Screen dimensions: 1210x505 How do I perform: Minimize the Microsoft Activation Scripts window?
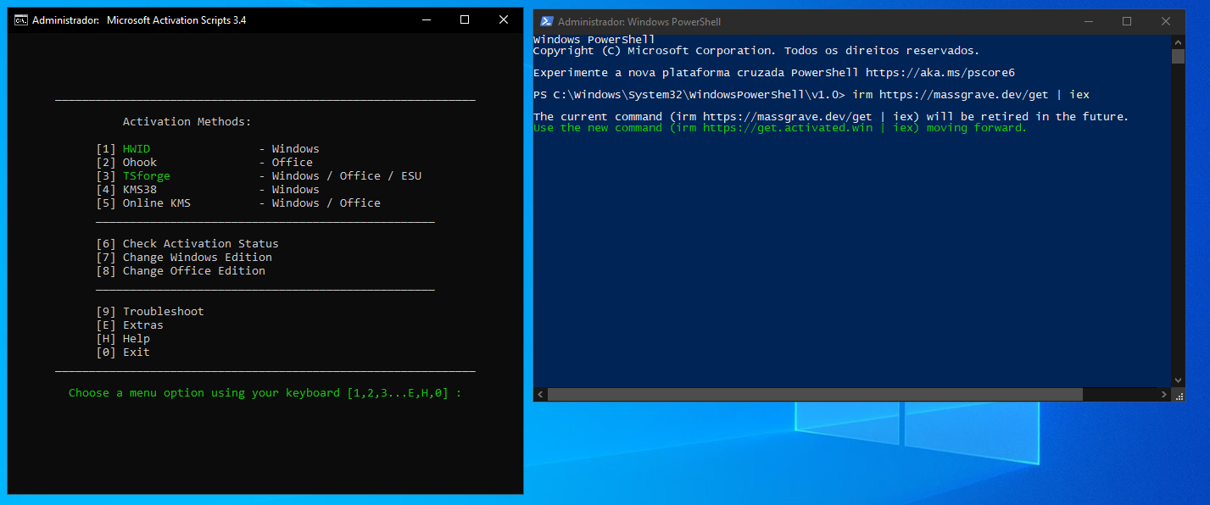pos(426,19)
